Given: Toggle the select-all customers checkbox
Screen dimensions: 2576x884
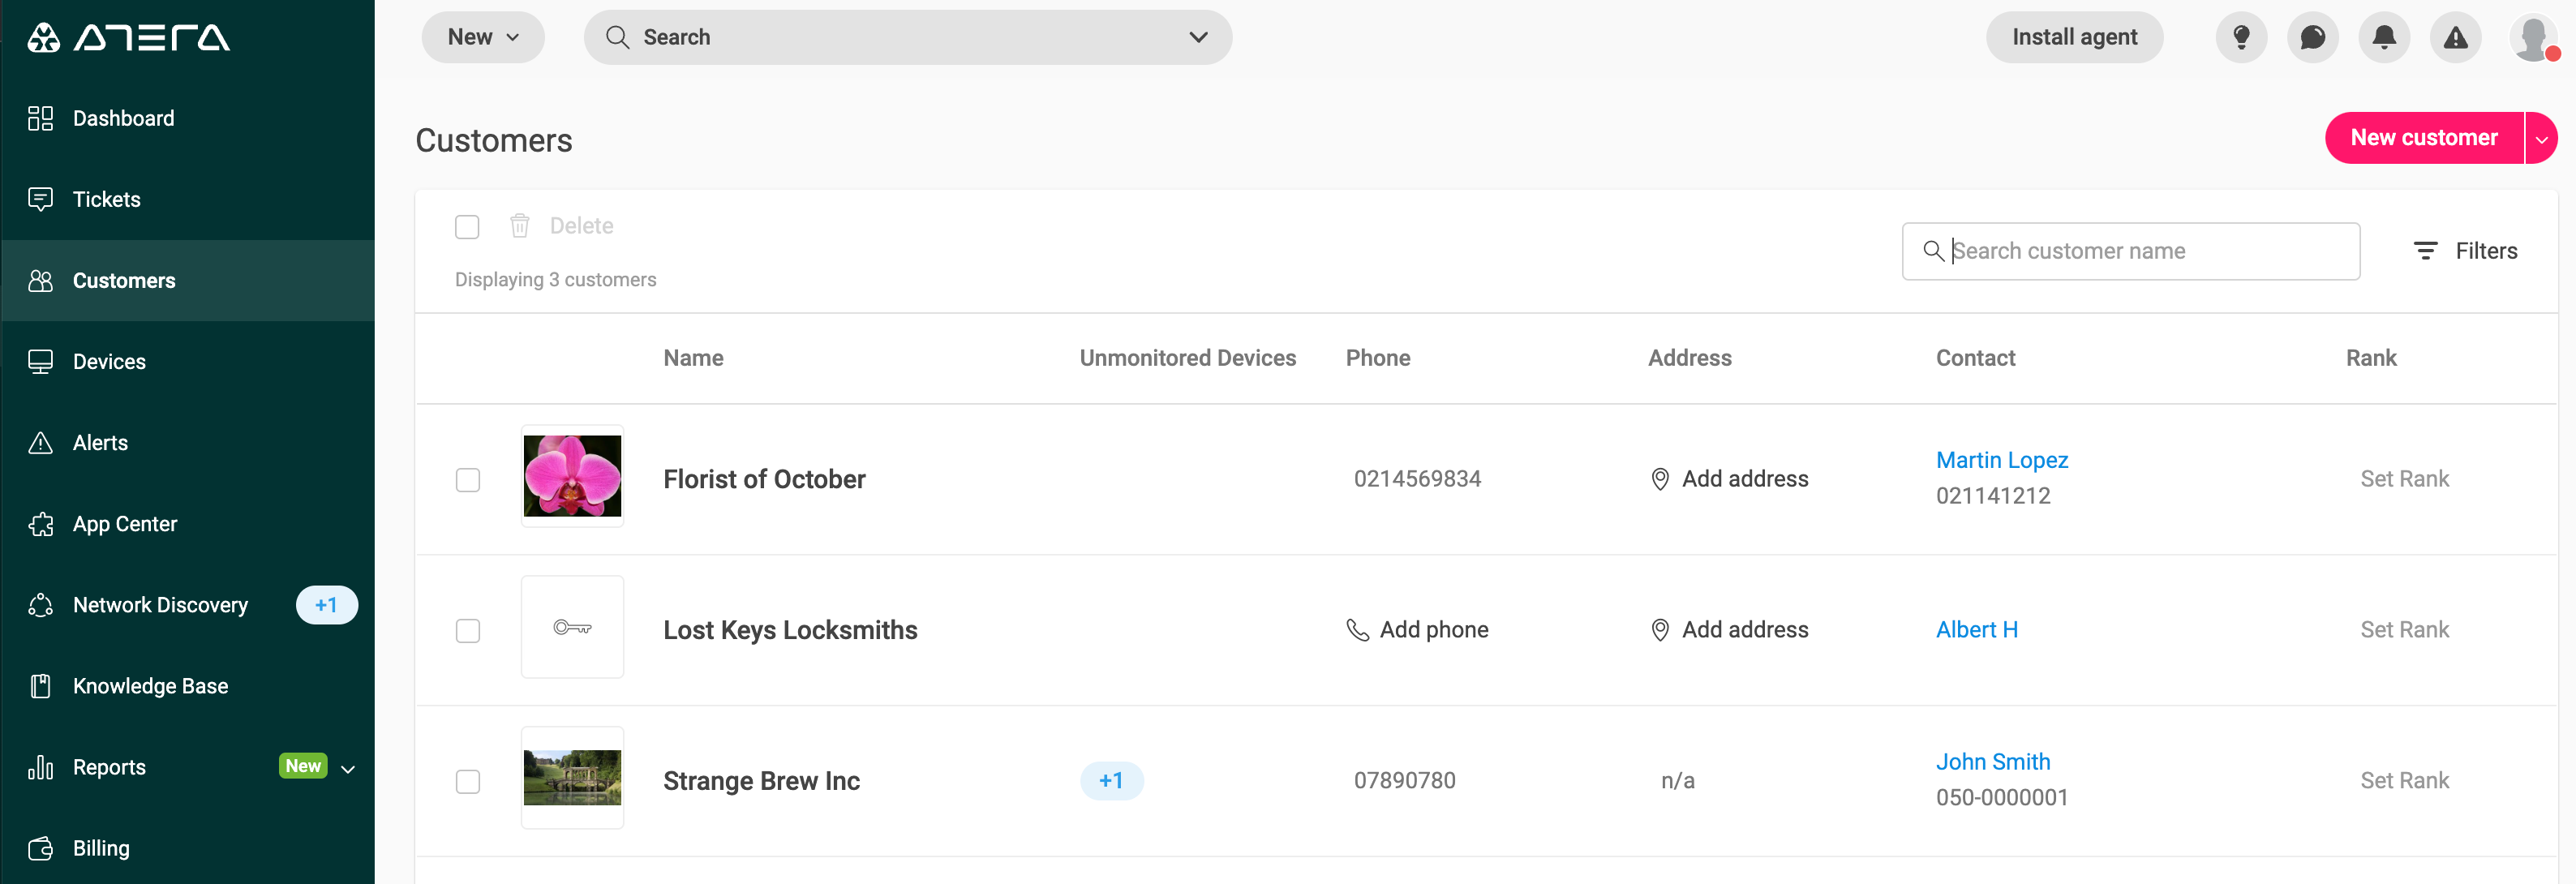Looking at the screenshot, I should pos(467,227).
